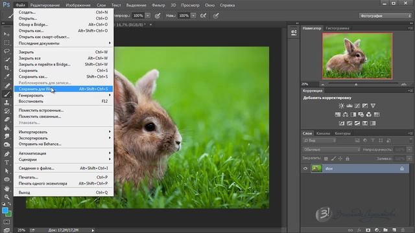Click Сведения о файле... entry
Image resolution: width=415 pixels, height=233 pixels.
pyautogui.click(x=64, y=168)
